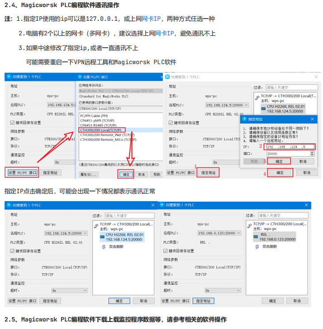Toggle 随项目保存设置 in the 192.168.0.123 dialog
The image size is (323, 329).
tap(165, 251)
